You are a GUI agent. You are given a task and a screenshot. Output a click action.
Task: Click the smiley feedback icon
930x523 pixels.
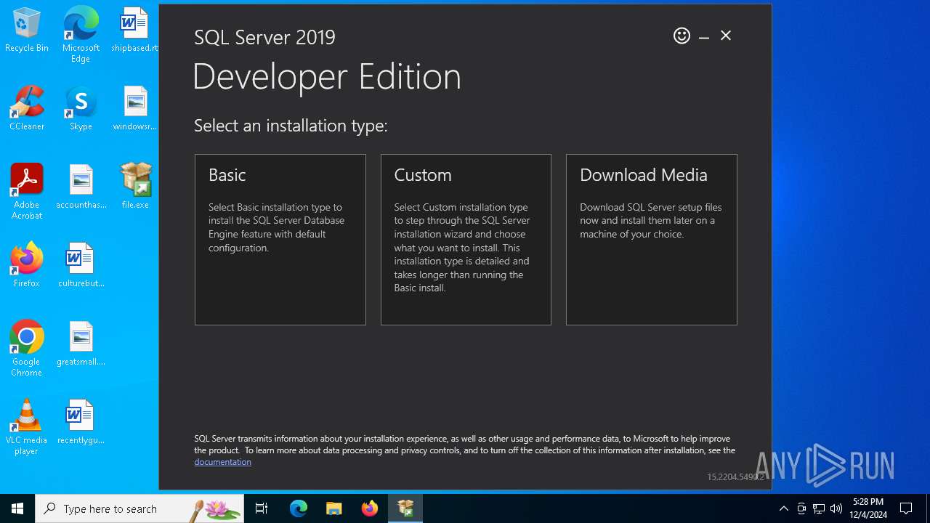pos(682,36)
